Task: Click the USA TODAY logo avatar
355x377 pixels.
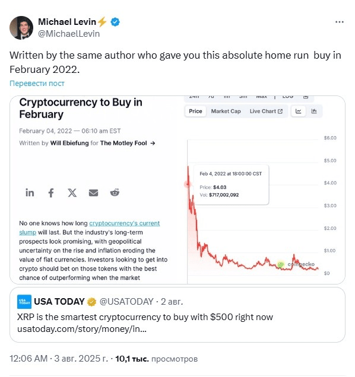Action: tap(24, 302)
